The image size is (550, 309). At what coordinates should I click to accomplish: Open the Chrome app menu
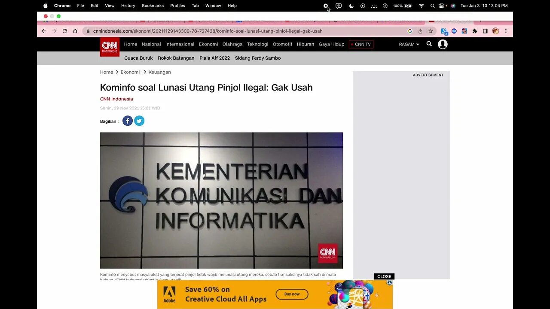click(62, 6)
